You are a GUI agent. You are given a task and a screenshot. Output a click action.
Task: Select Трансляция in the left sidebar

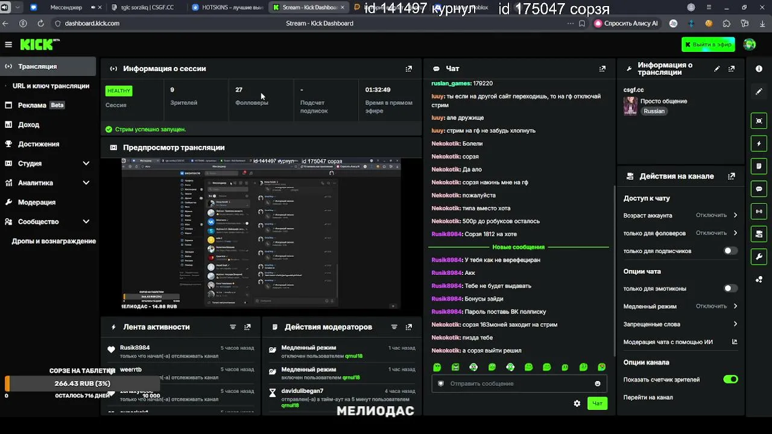point(48,66)
